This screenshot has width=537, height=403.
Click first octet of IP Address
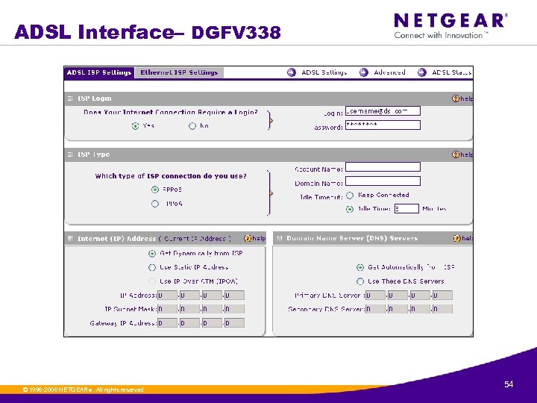pyautogui.click(x=168, y=295)
